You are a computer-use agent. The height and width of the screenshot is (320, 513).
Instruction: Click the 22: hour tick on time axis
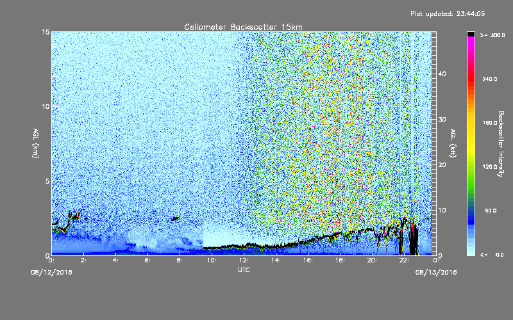pos(404,260)
